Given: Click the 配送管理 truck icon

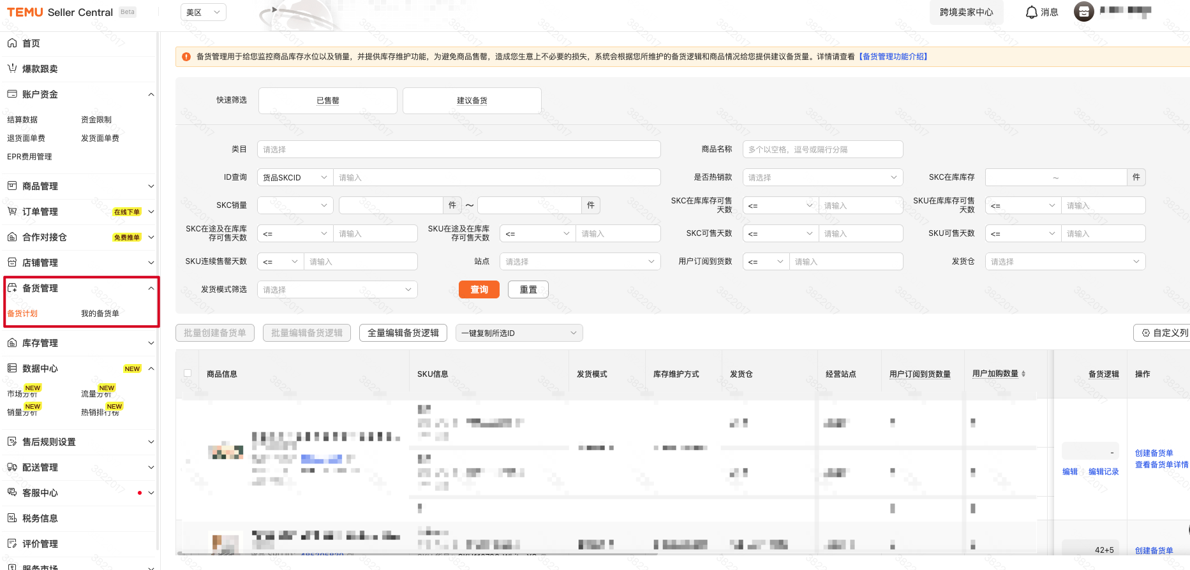Looking at the screenshot, I should (12, 467).
